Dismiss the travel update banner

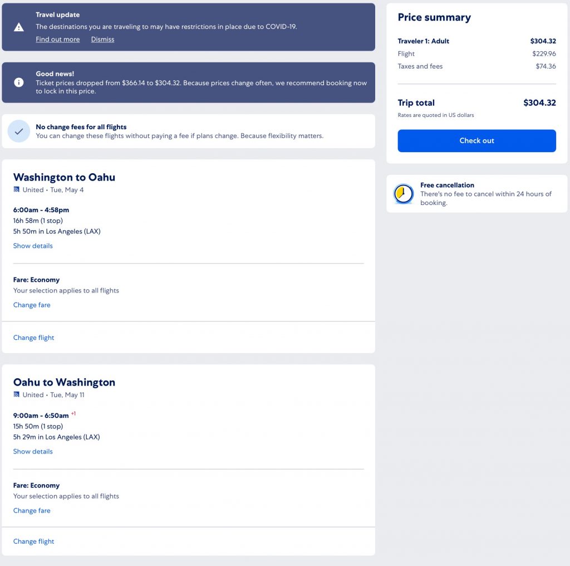point(102,40)
